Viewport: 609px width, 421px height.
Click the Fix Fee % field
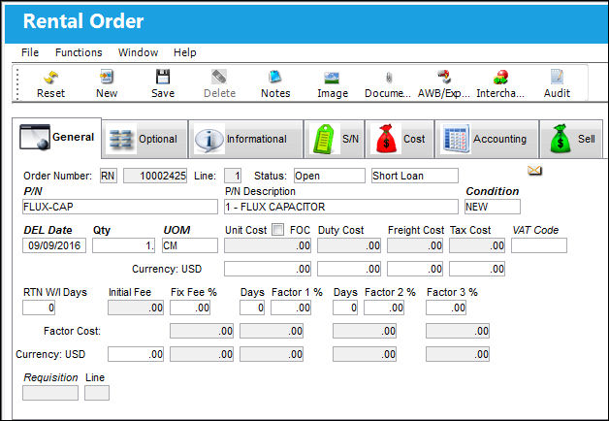(190, 308)
